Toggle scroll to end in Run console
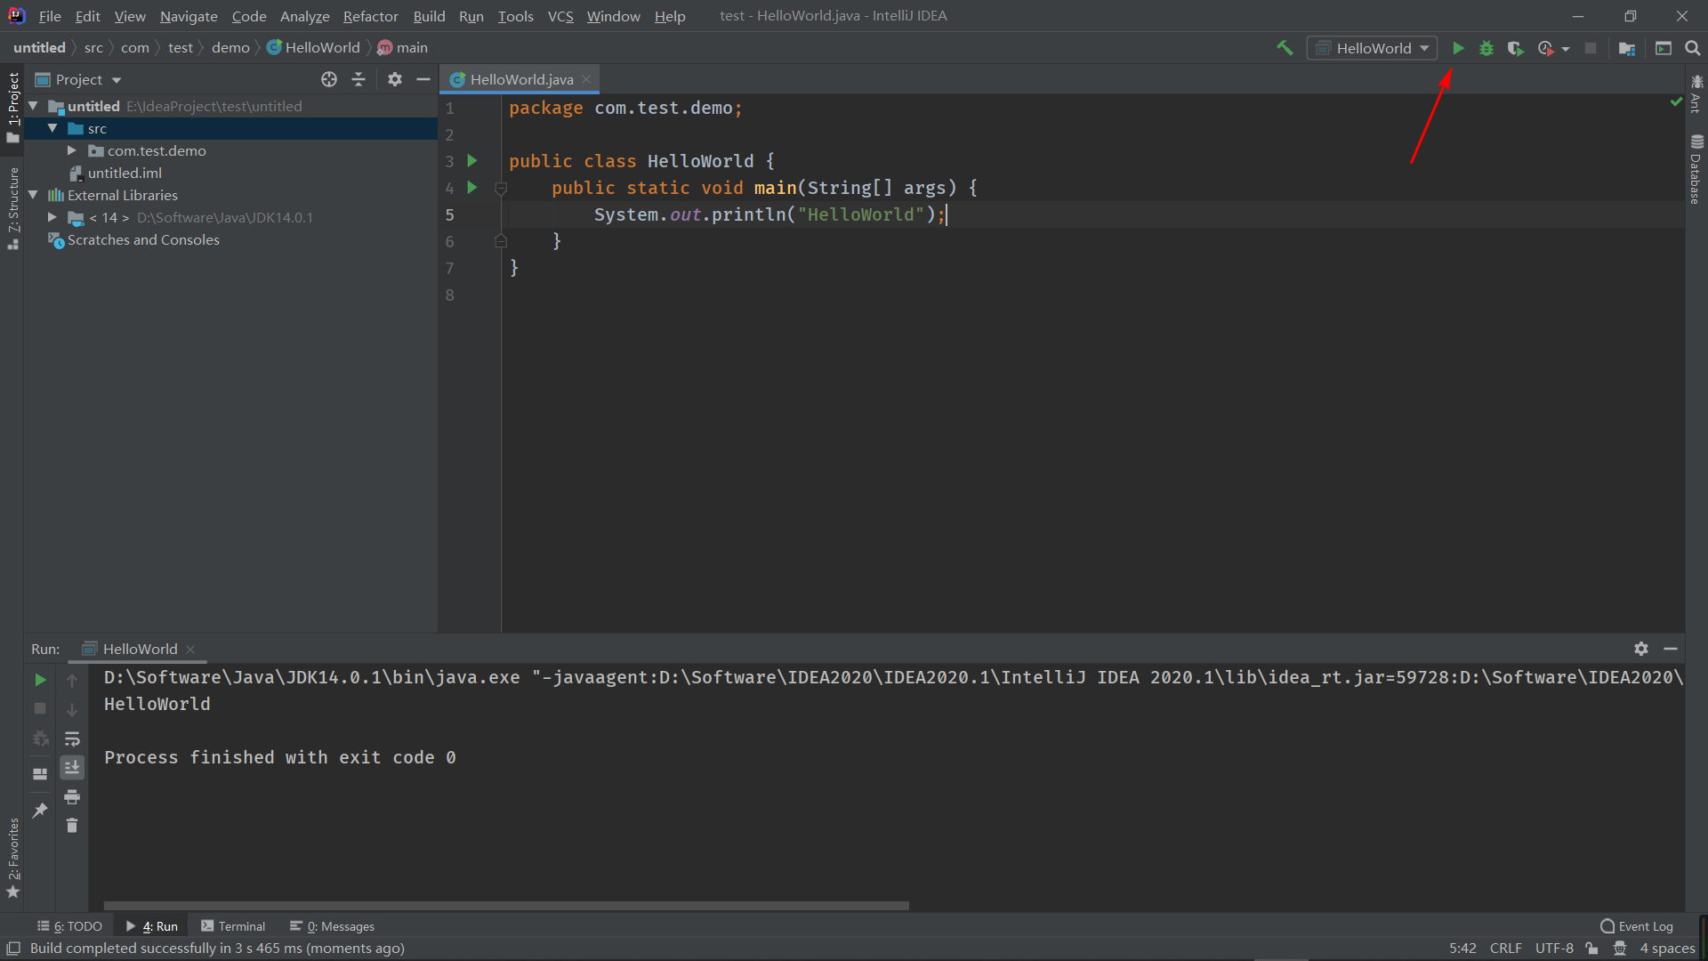Screen dimensions: 1708x961 click(x=72, y=767)
